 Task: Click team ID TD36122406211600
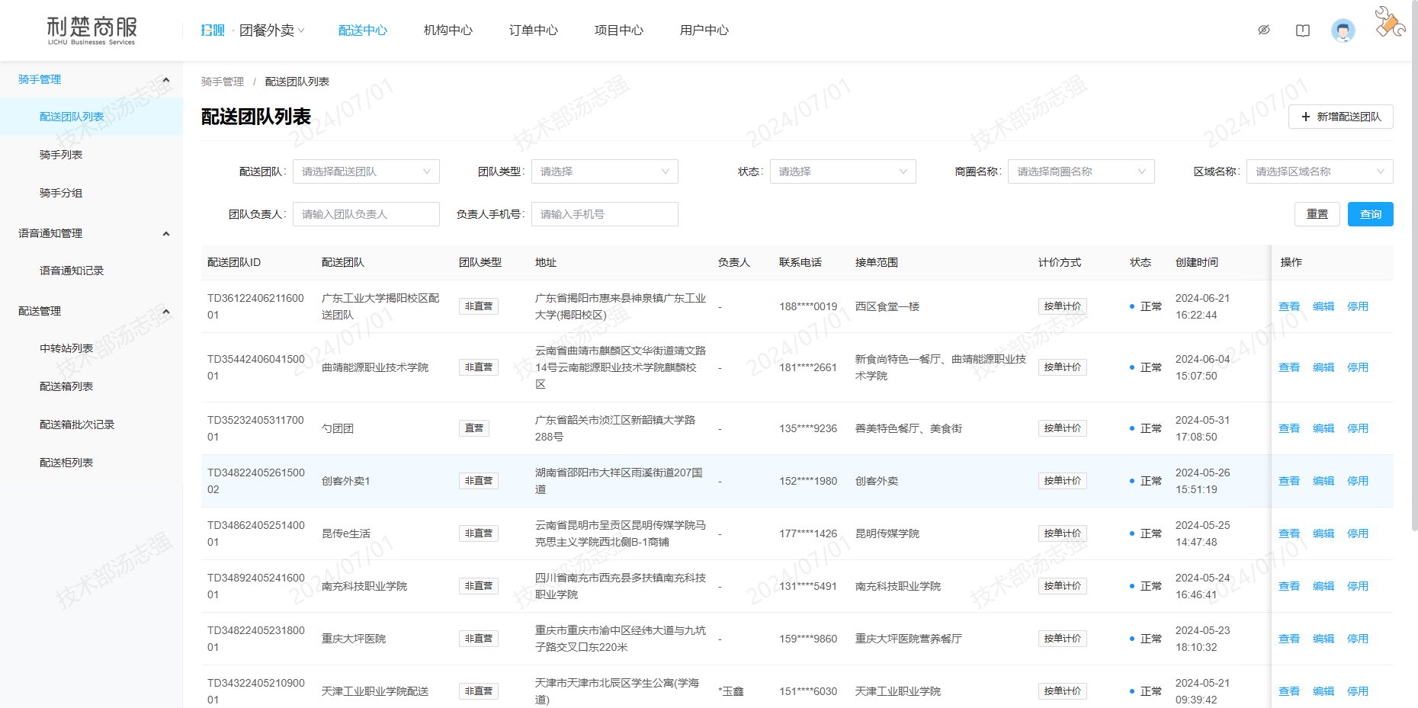tap(255, 306)
